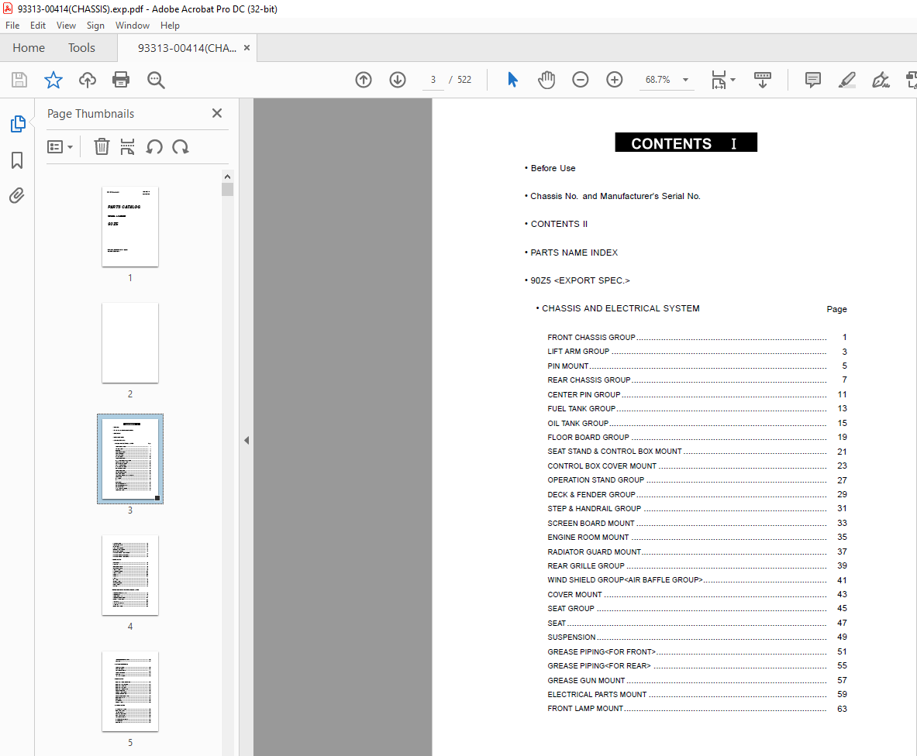Open the View menu

(x=66, y=25)
